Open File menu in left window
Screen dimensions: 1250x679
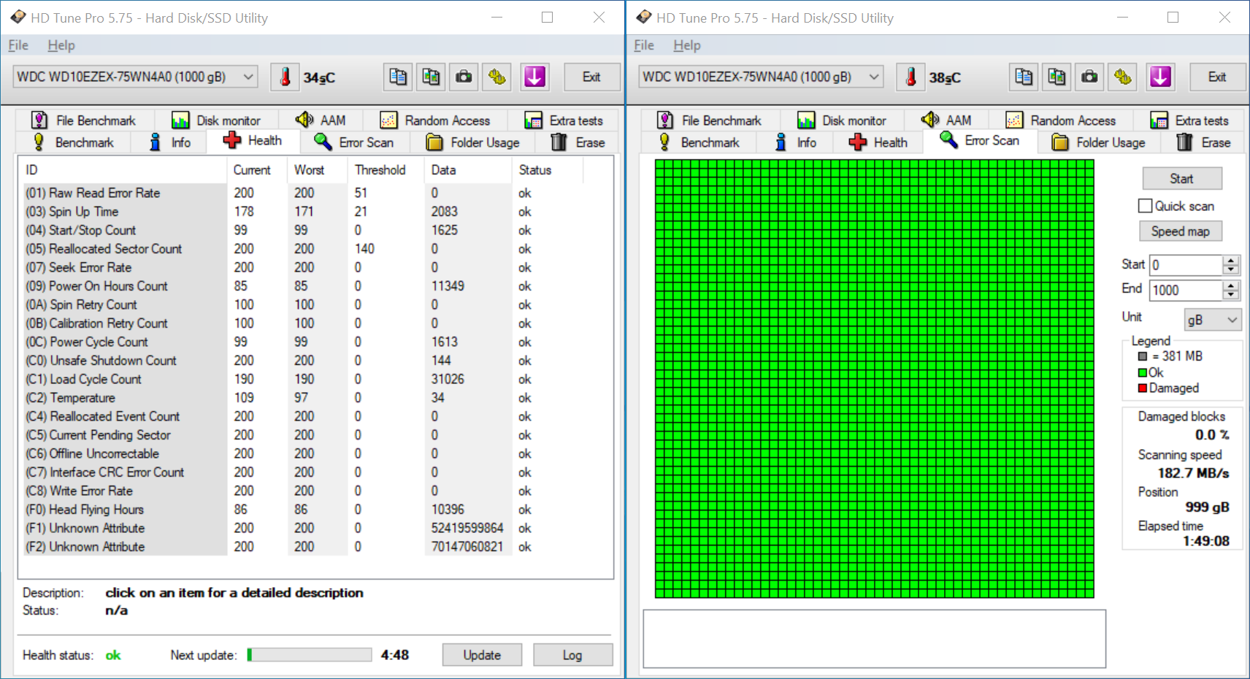pyautogui.click(x=18, y=45)
